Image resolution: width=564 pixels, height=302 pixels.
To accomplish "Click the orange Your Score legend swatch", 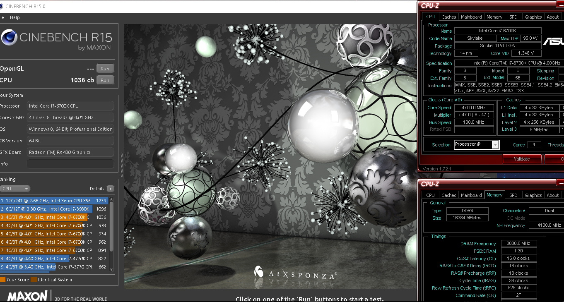I will (2, 280).
